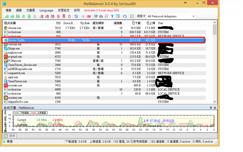The image size is (243, 152).
Task: Click the blue stacked-windows toolbar icon
Action: click(96, 16)
